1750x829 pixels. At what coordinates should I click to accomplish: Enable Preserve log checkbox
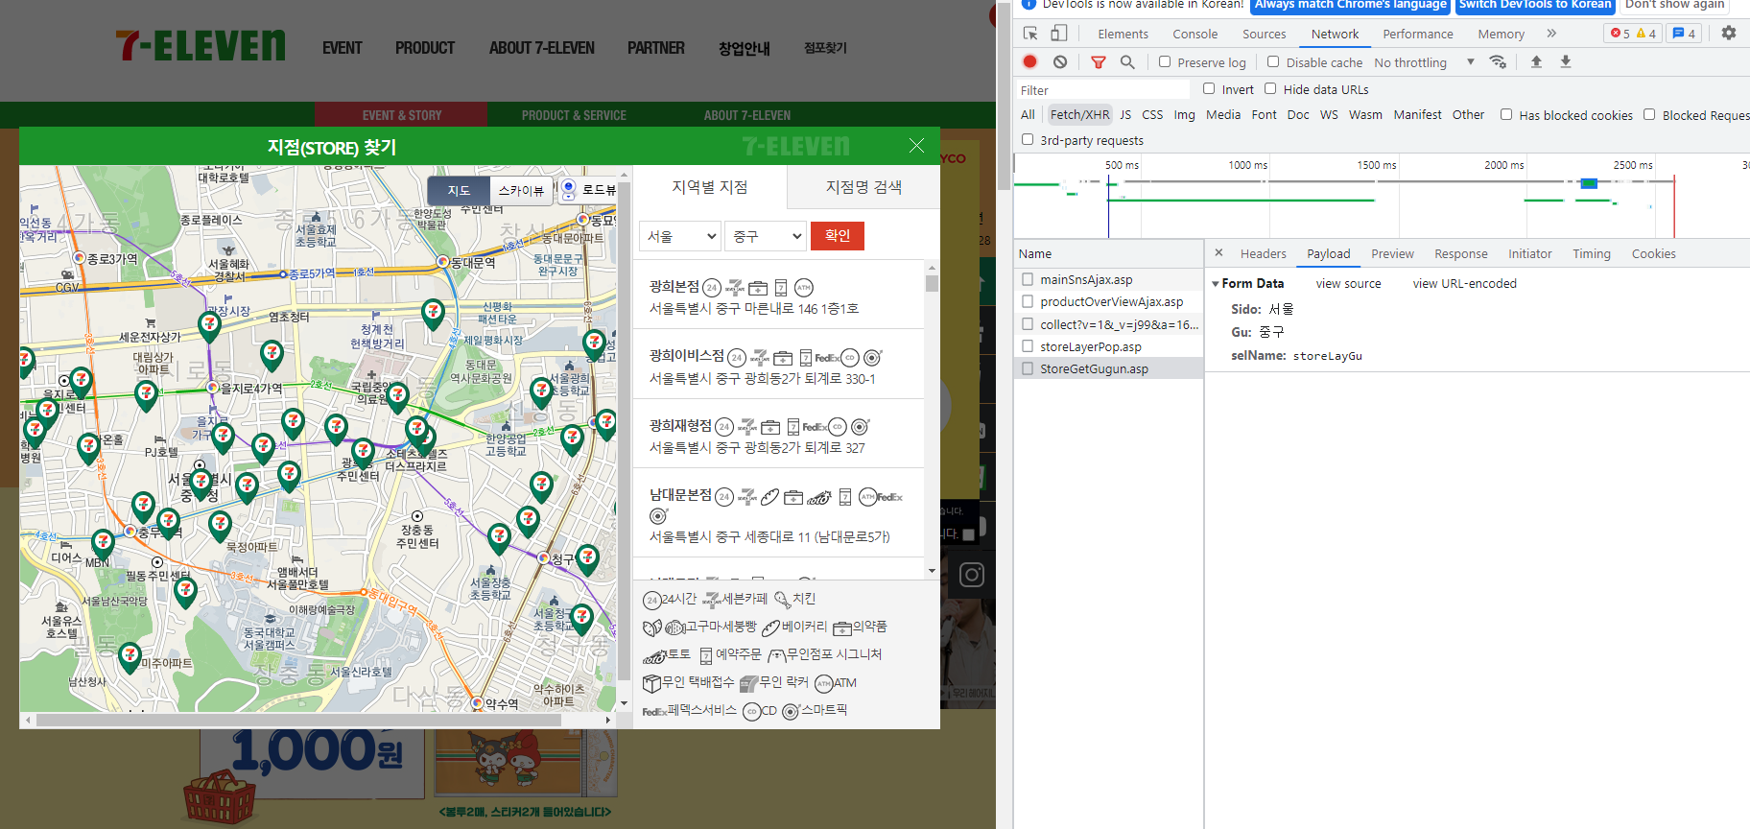tap(1165, 61)
